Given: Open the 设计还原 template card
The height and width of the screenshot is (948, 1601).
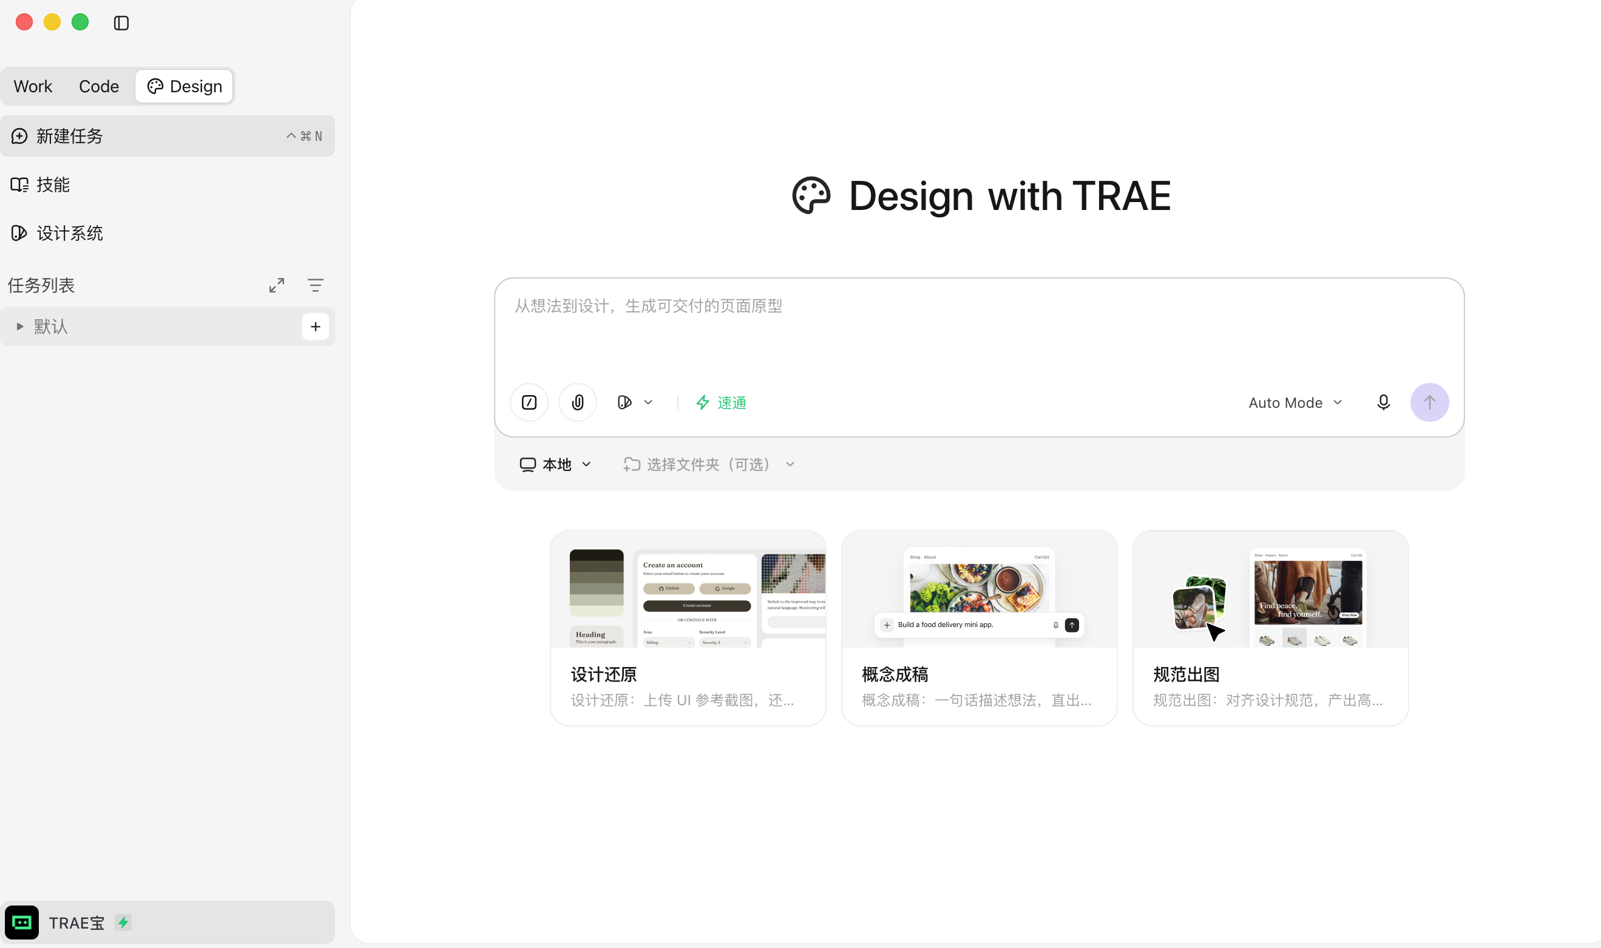Looking at the screenshot, I should 688,628.
